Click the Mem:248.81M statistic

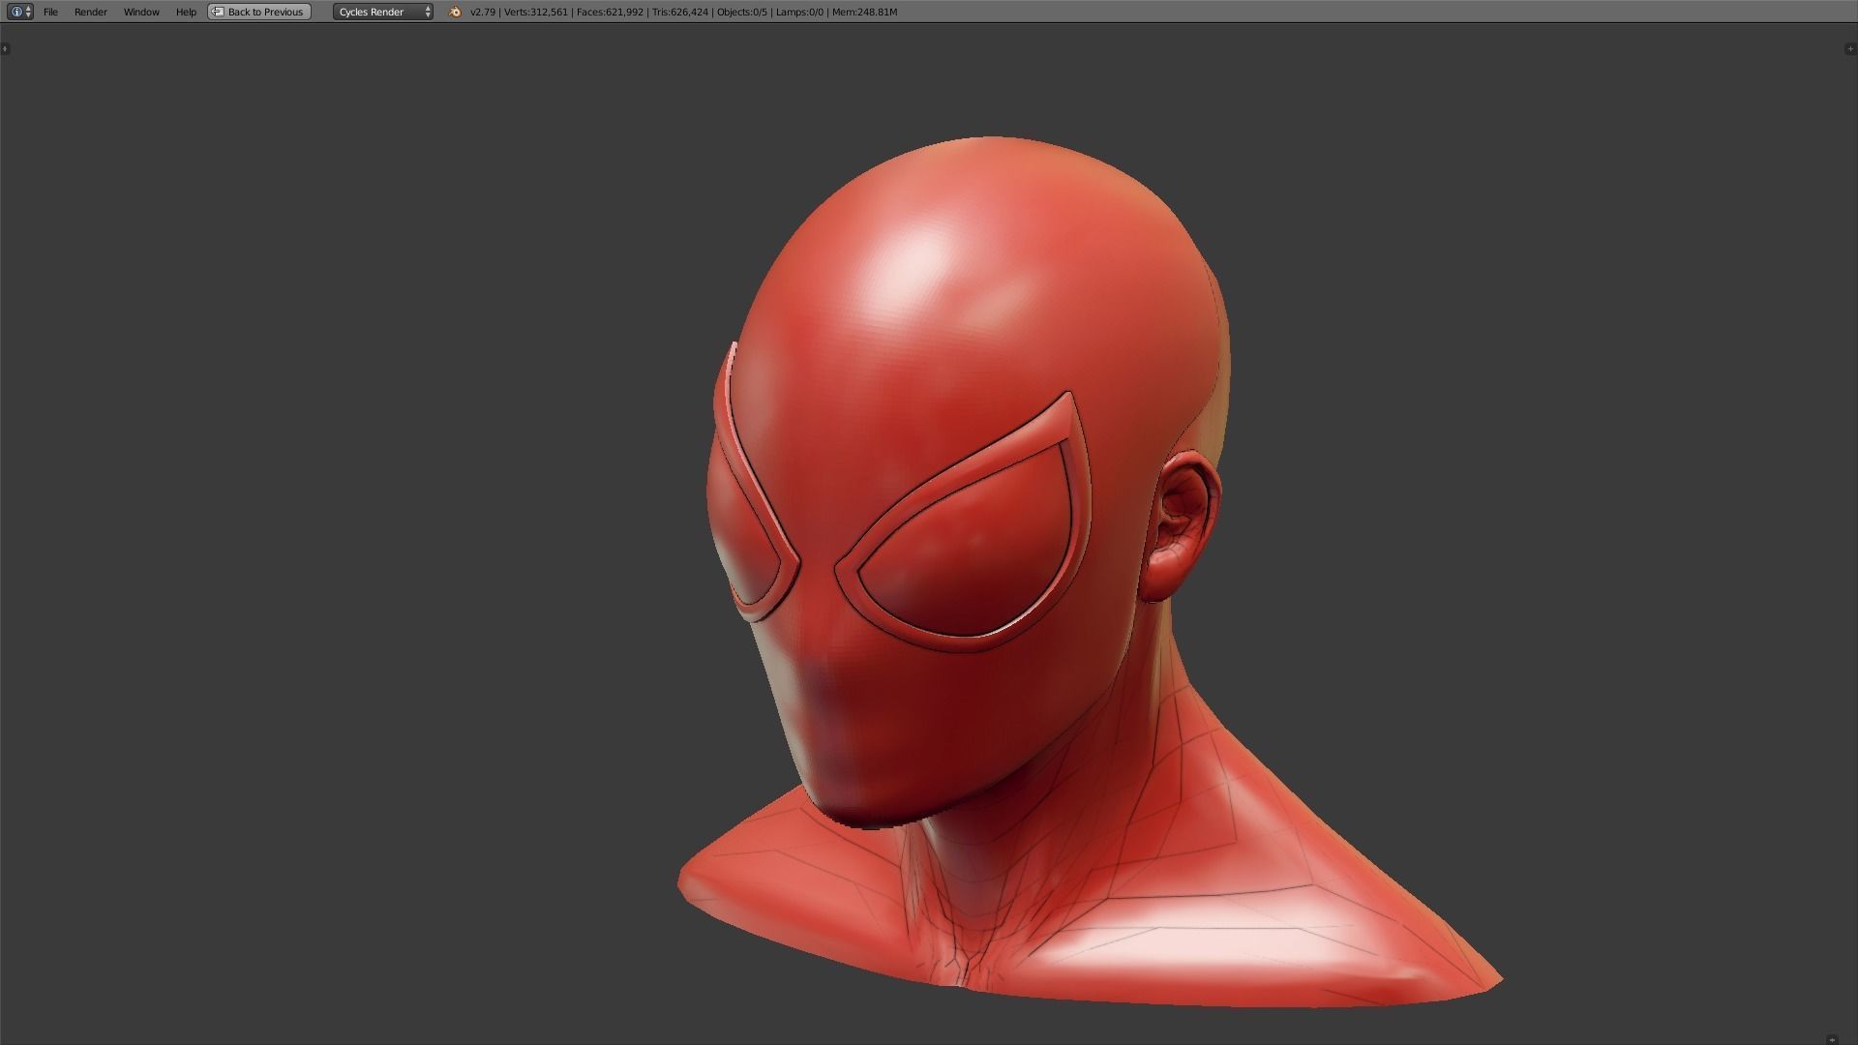[864, 12]
